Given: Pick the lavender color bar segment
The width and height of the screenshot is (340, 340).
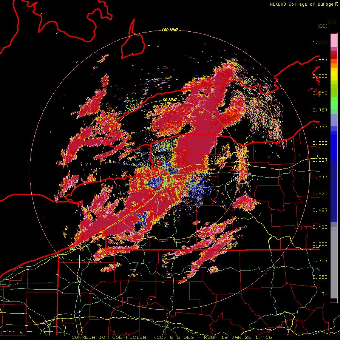Looking at the screenshot, I should click(x=334, y=120).
